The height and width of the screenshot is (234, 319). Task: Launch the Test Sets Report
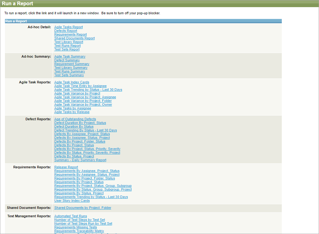67,50
